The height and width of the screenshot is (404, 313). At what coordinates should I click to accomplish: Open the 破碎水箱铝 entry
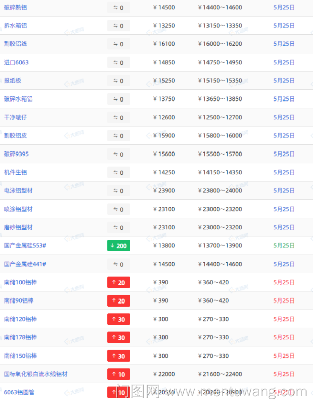(x=18, y=99)
